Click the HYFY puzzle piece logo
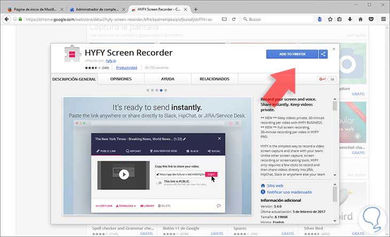This screenshot has width=390, height=237. click(x=72, y=54)
